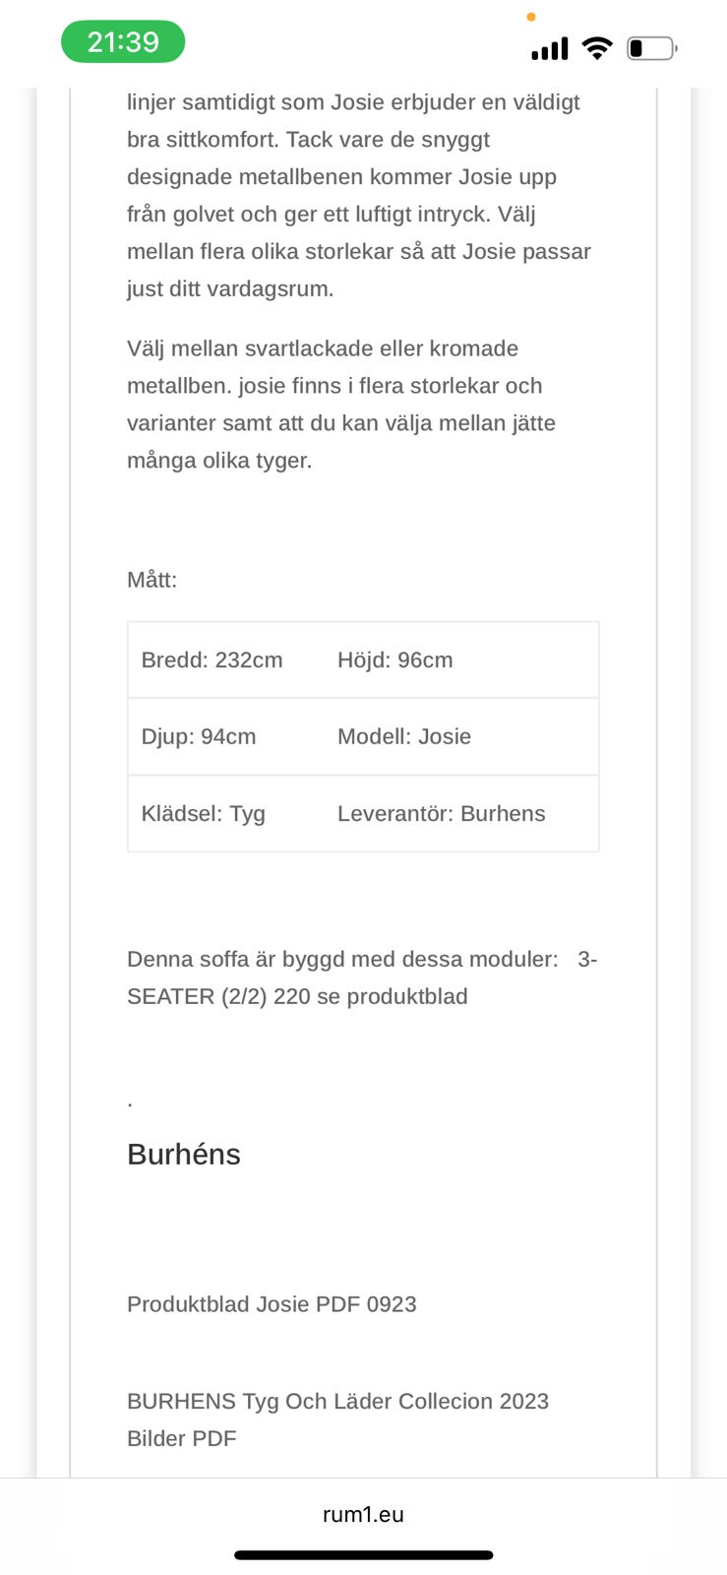Click the paragraph about Josie sittkomfort
The image size is (727, 1575).
point(359,196)
